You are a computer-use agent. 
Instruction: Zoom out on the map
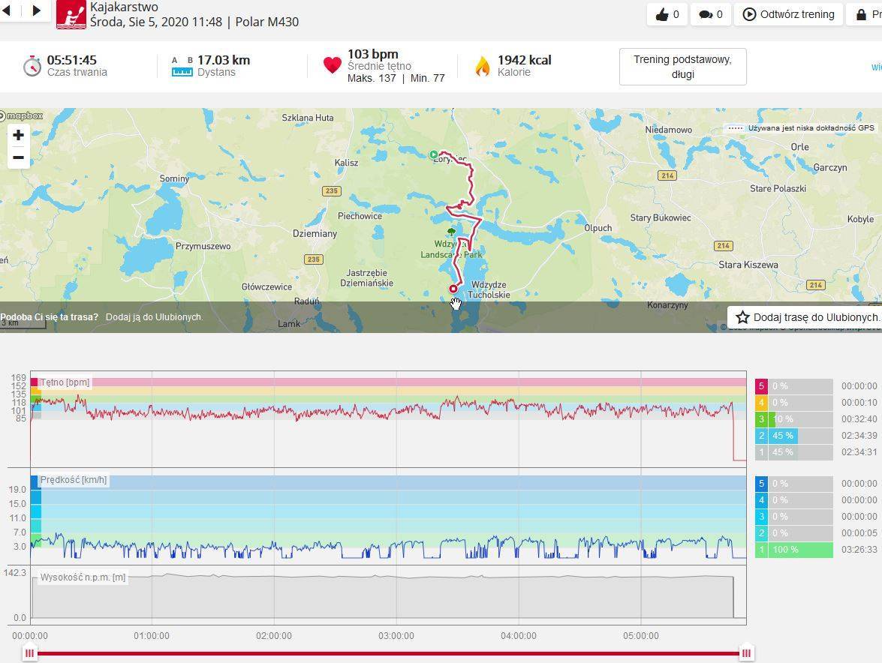coord(18,157)
